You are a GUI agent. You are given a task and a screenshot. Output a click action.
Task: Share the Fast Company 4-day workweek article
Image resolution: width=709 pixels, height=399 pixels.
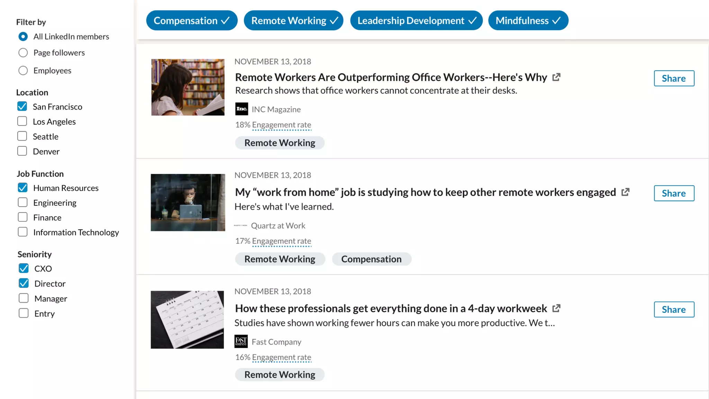(674, 309)
